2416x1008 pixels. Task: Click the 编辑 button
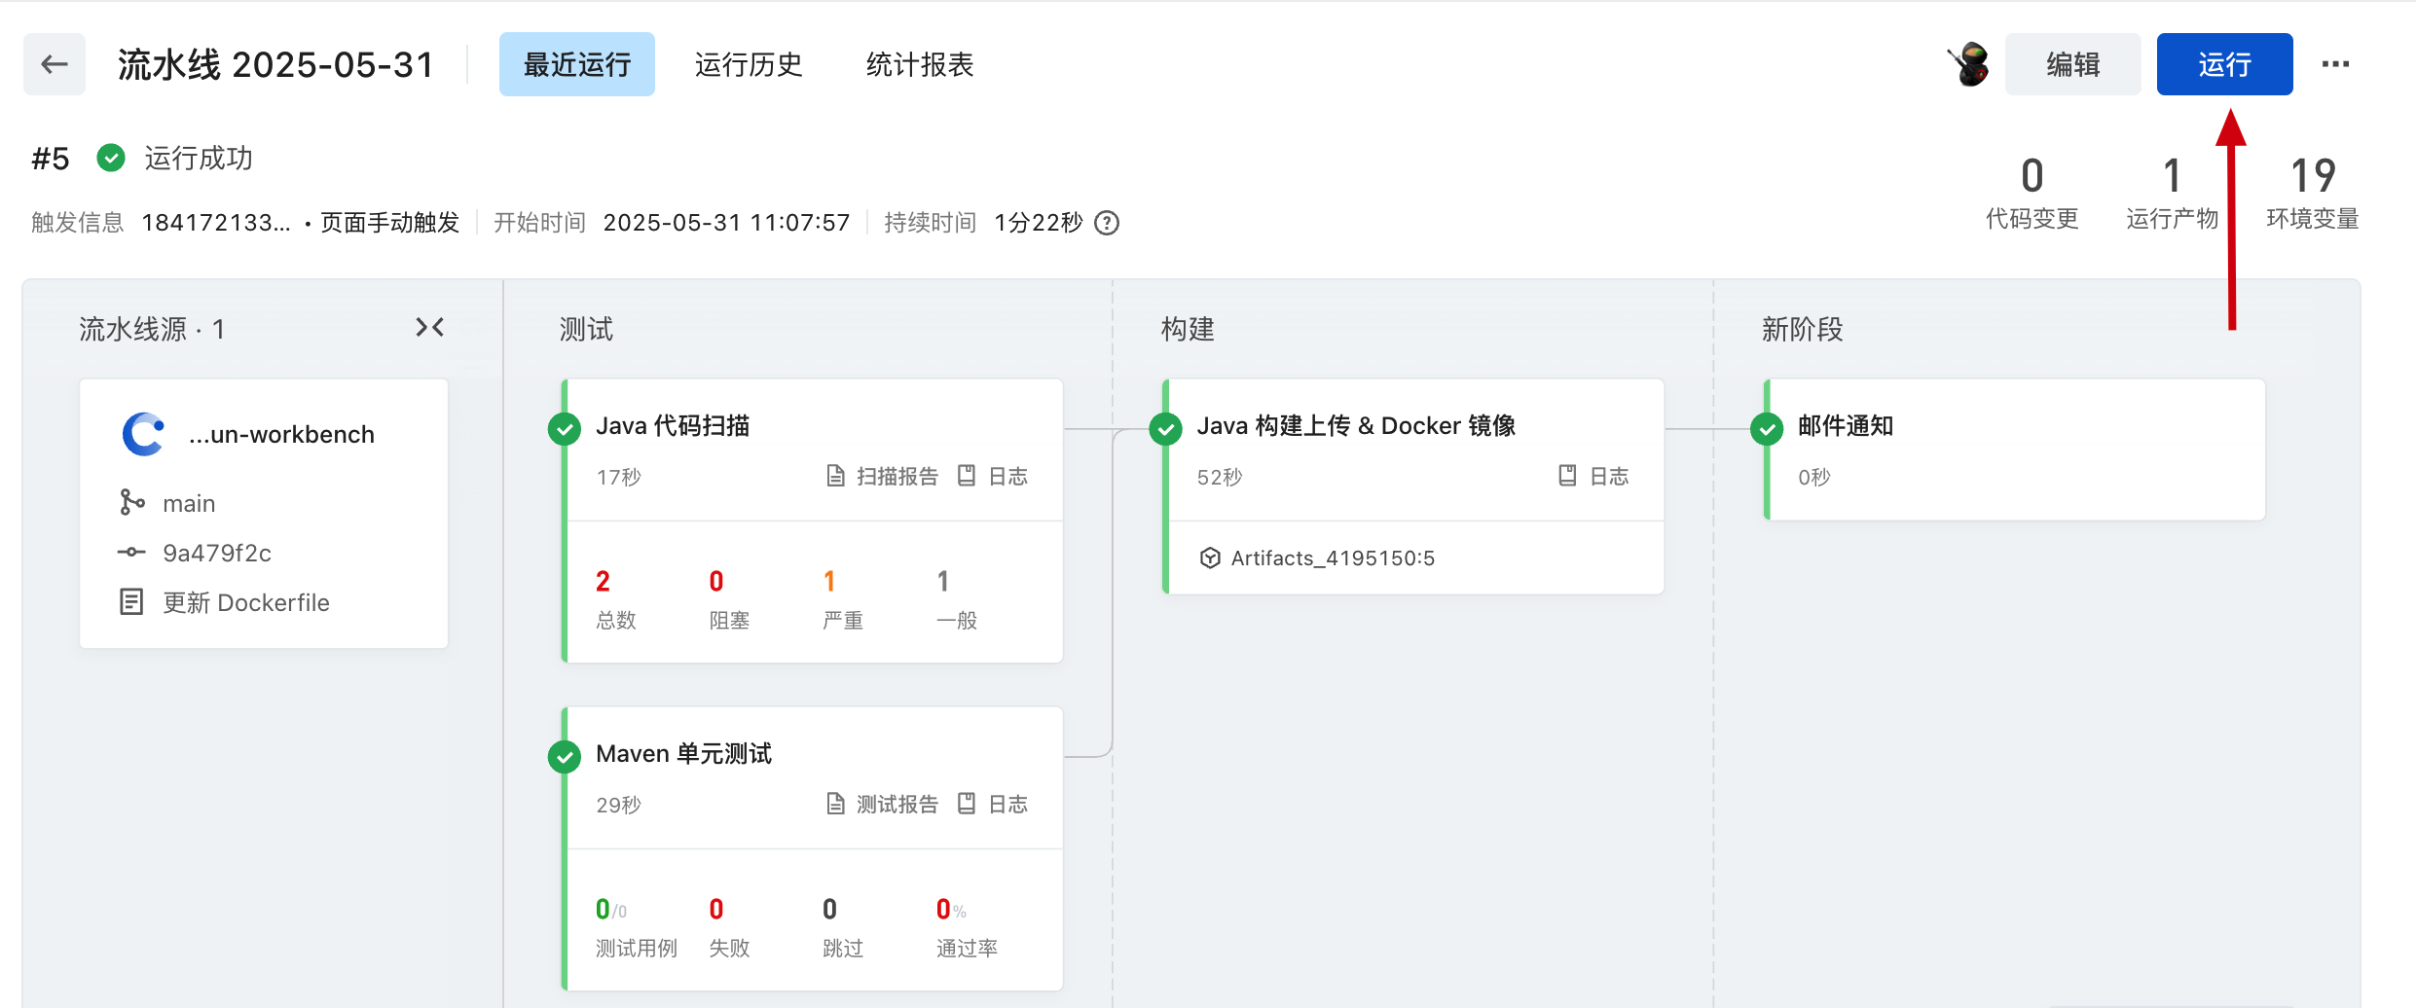2072,64
